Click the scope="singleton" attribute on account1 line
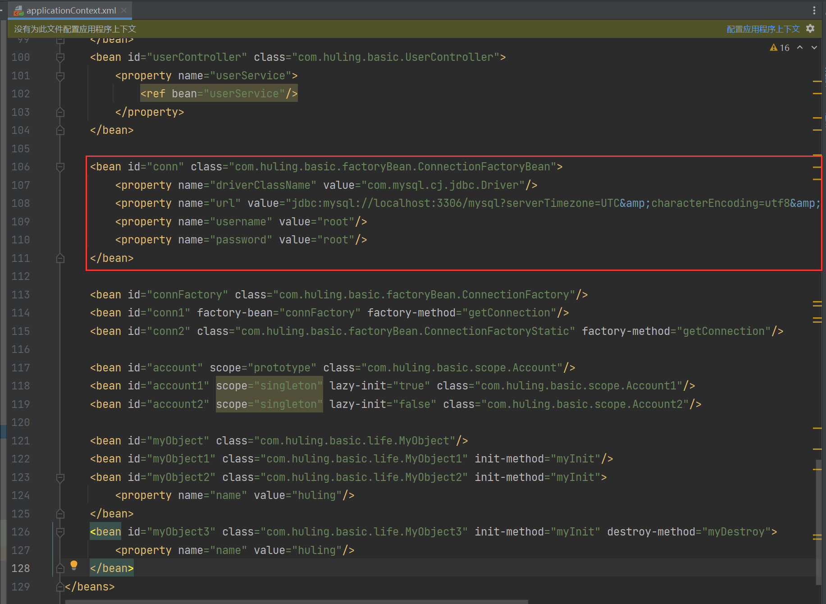Viewport: 826px width, 604px height. tap(269, 386)
